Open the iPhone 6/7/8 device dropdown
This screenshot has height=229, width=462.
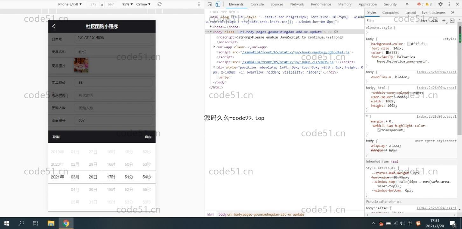coord(69,4)
